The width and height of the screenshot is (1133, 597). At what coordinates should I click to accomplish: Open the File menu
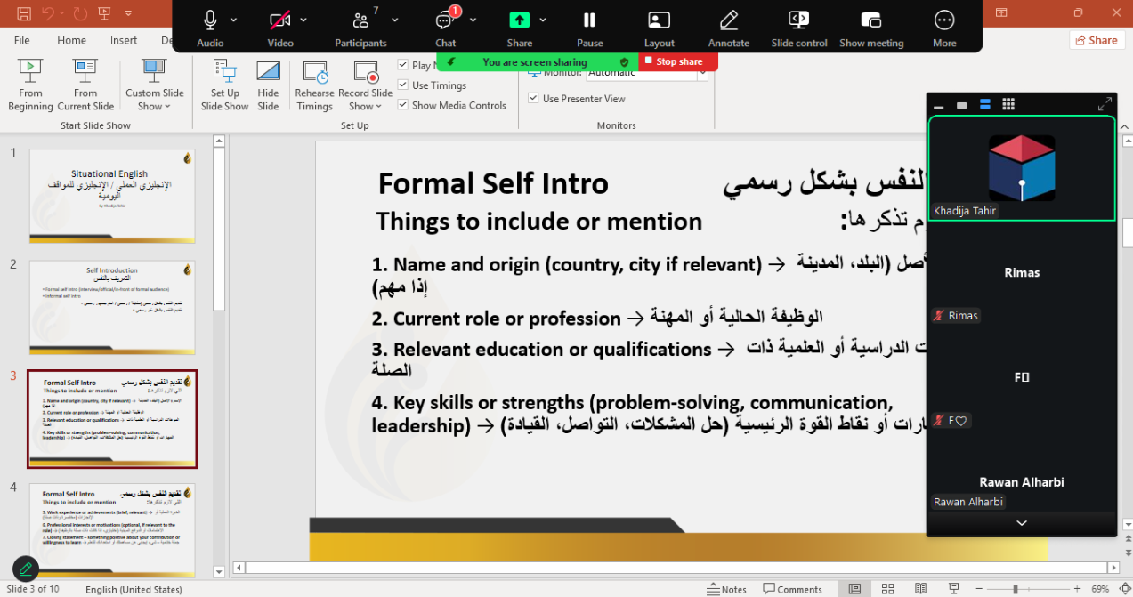[22, 40]
